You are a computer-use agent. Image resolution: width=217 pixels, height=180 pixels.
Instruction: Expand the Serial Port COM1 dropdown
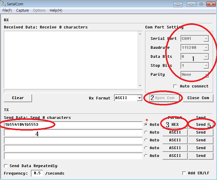pos(206,39)
